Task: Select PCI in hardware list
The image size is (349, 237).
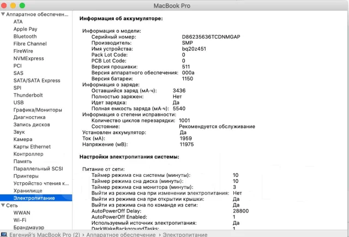Action: (17, 66)
